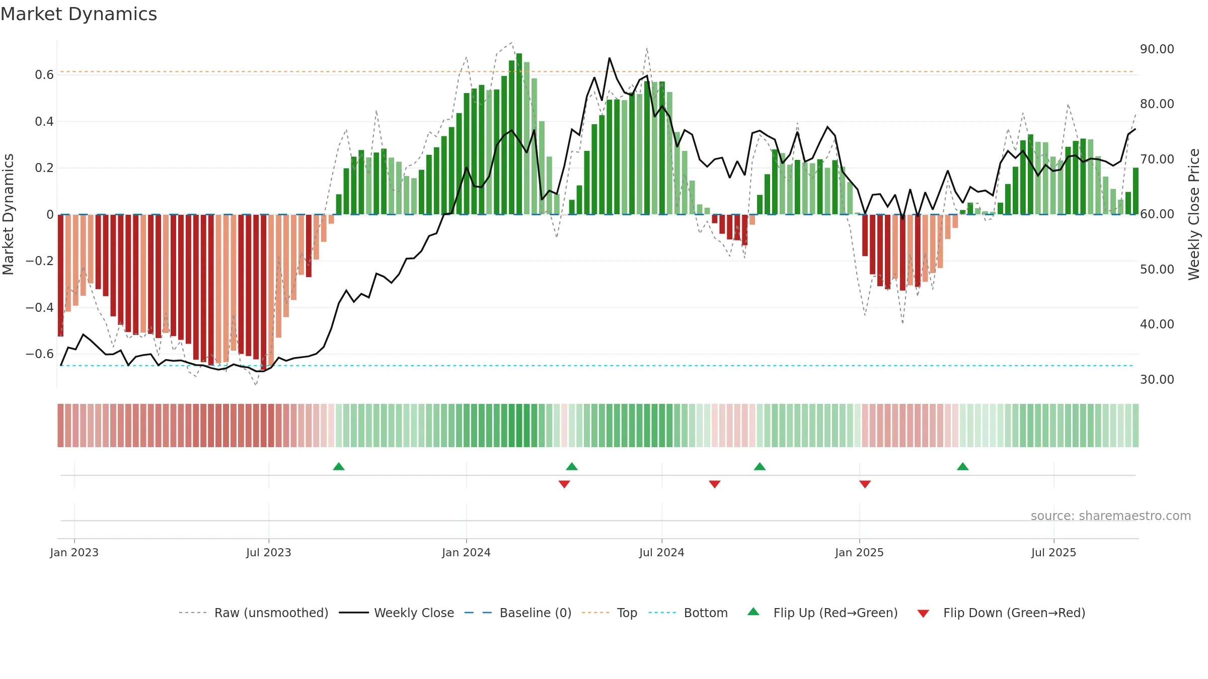Click the Market Dynamics chart title
Viewport: 1208px width, 679px height.
coord(79,14)
